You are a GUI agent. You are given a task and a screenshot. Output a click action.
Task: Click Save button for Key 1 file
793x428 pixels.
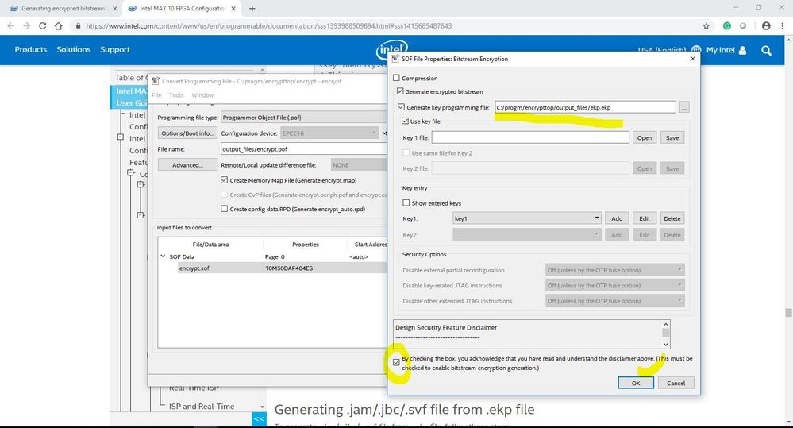pyautogui.click(x=672, y=137)
